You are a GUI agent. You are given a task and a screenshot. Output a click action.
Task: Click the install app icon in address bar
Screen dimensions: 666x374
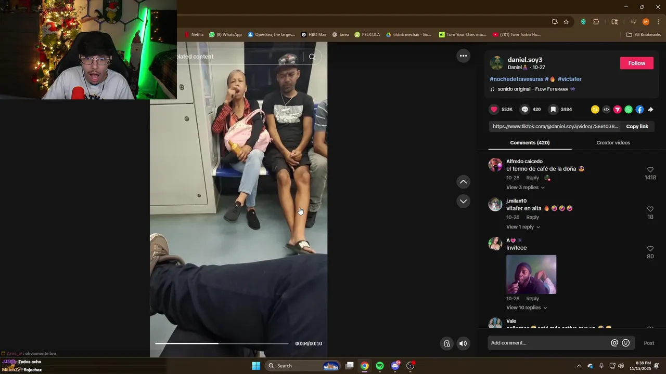555,22
